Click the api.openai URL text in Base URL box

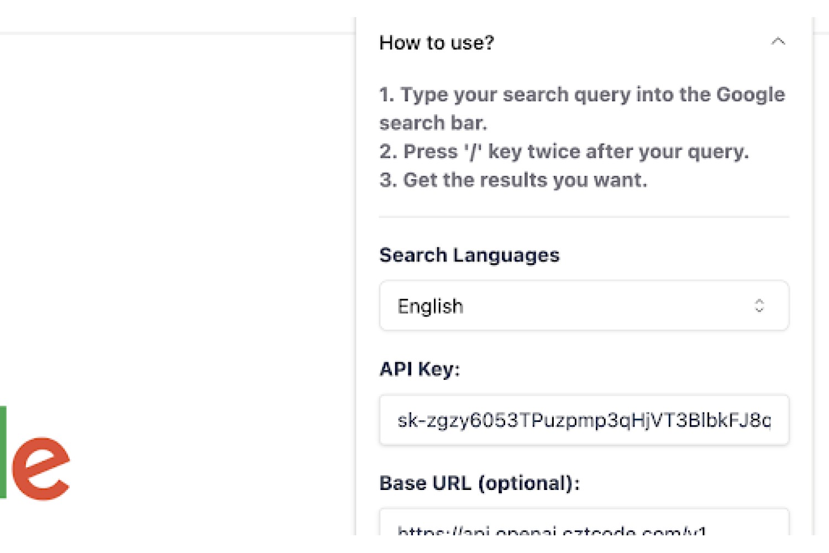tap(552, 530)
